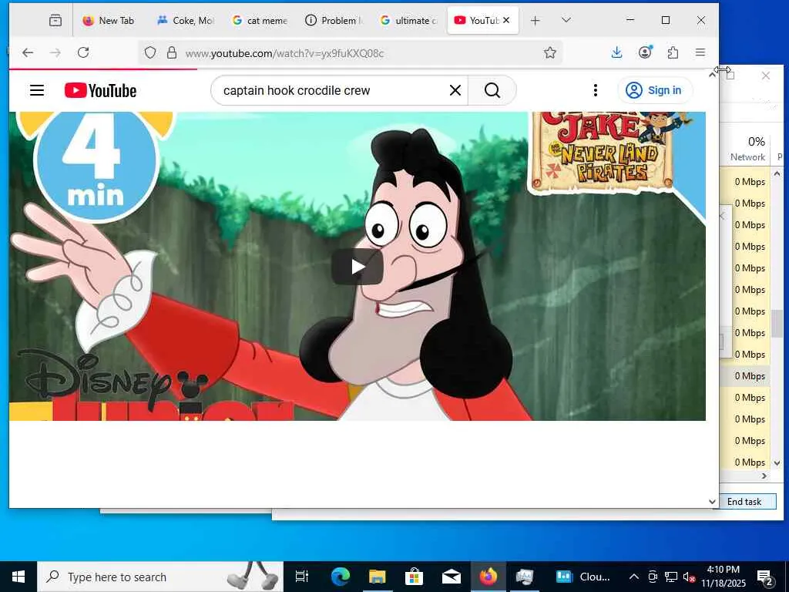Clear the YouTube search query
The width and height of the screenshot is (789, 592).
[455, 91]
